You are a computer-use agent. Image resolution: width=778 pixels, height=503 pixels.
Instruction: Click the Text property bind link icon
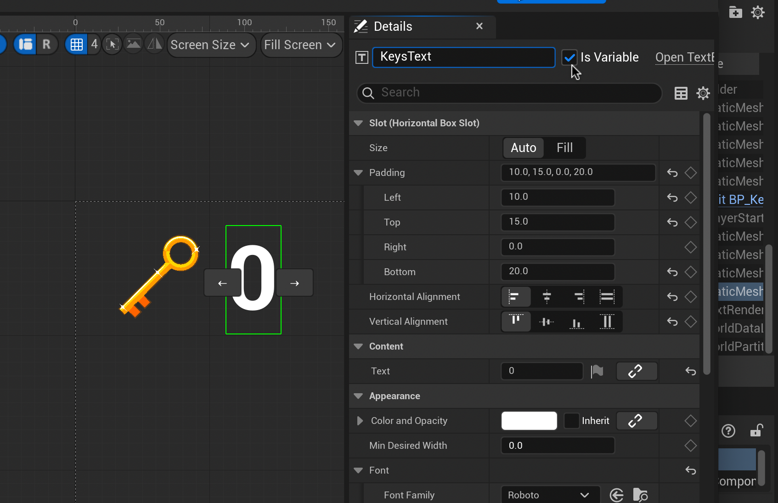[636, 371]
